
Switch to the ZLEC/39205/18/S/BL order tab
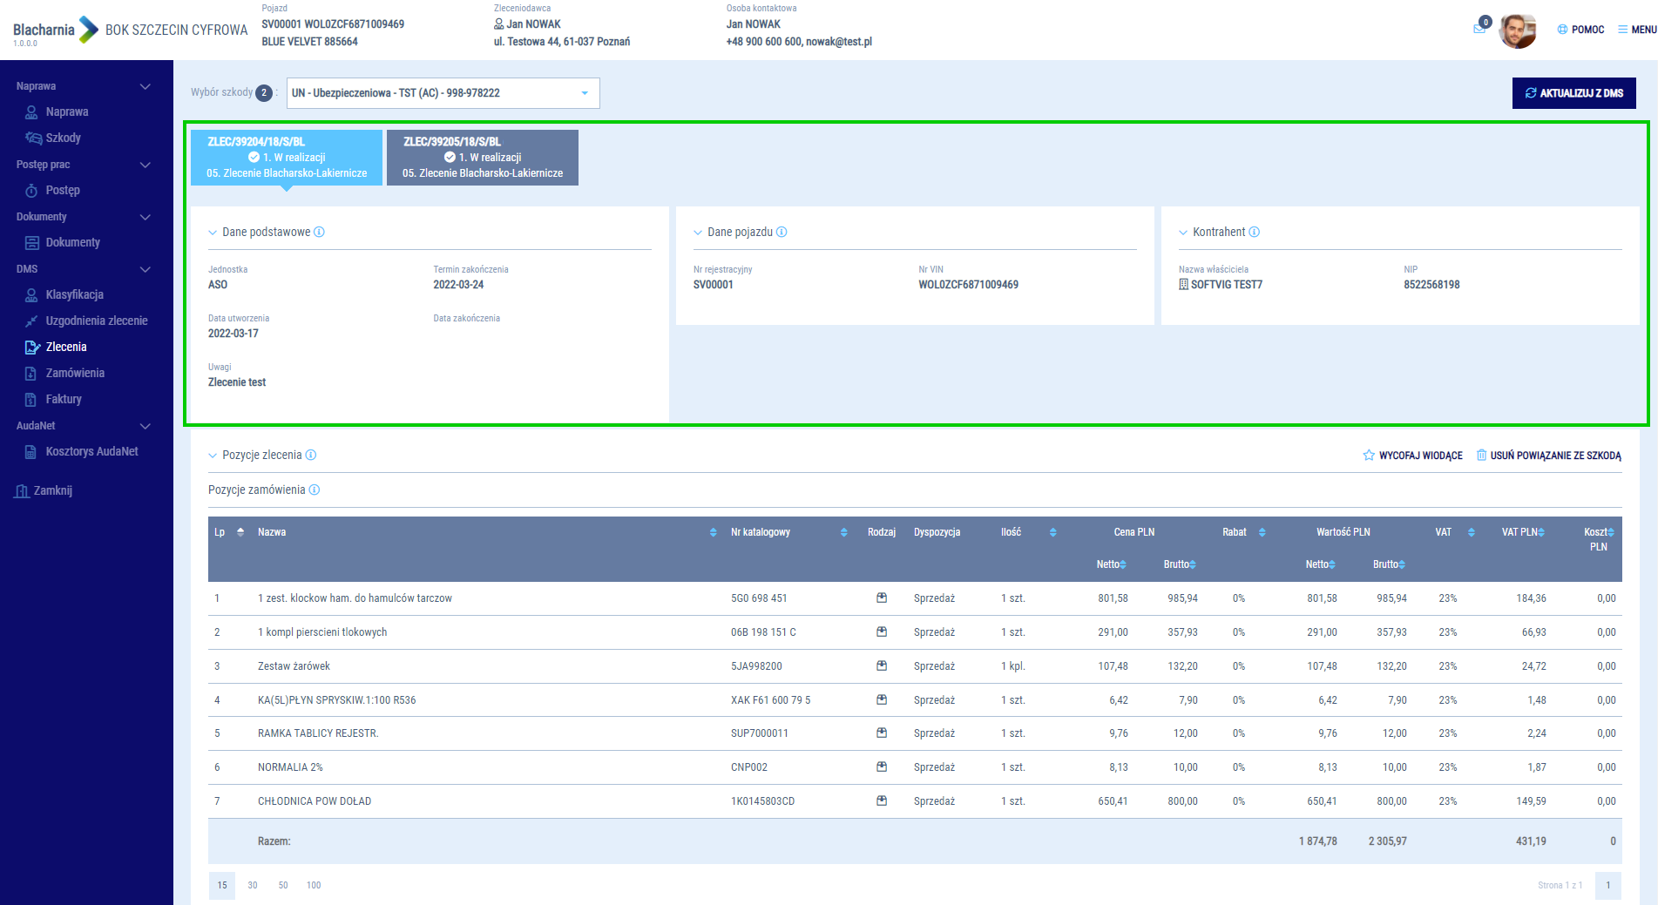(483, 158)
